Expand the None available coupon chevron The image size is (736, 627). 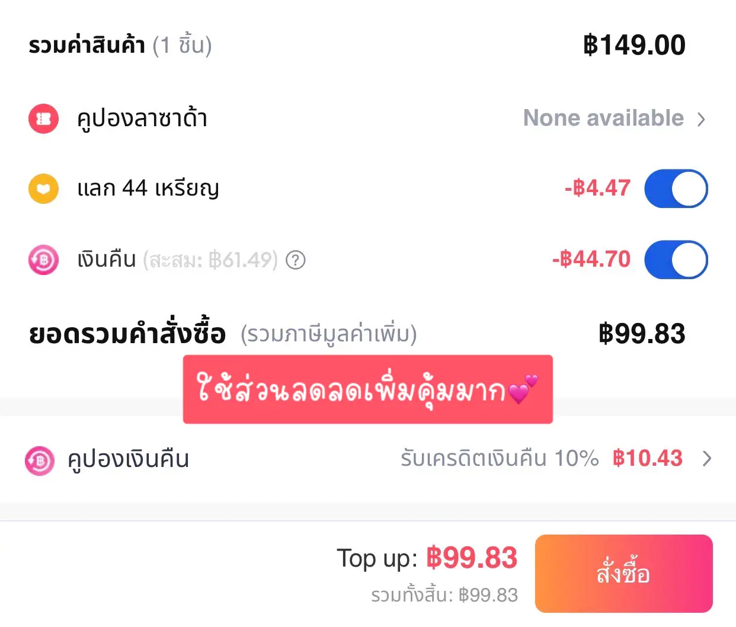(702, 119)
